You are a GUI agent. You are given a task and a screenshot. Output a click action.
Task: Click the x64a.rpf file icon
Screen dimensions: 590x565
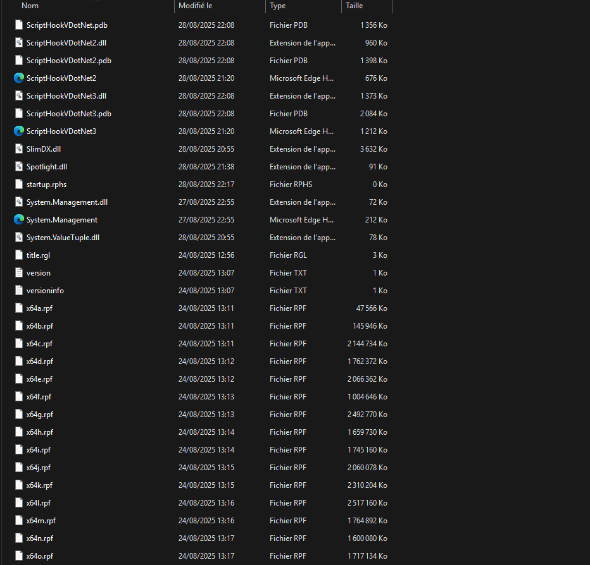[19, 308]
